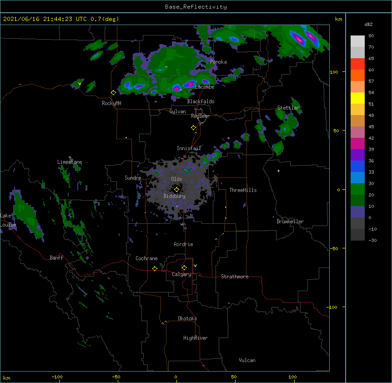
Task: Click the dBZ legend heading
Action: pyautogui.click(x=368, y=24)
